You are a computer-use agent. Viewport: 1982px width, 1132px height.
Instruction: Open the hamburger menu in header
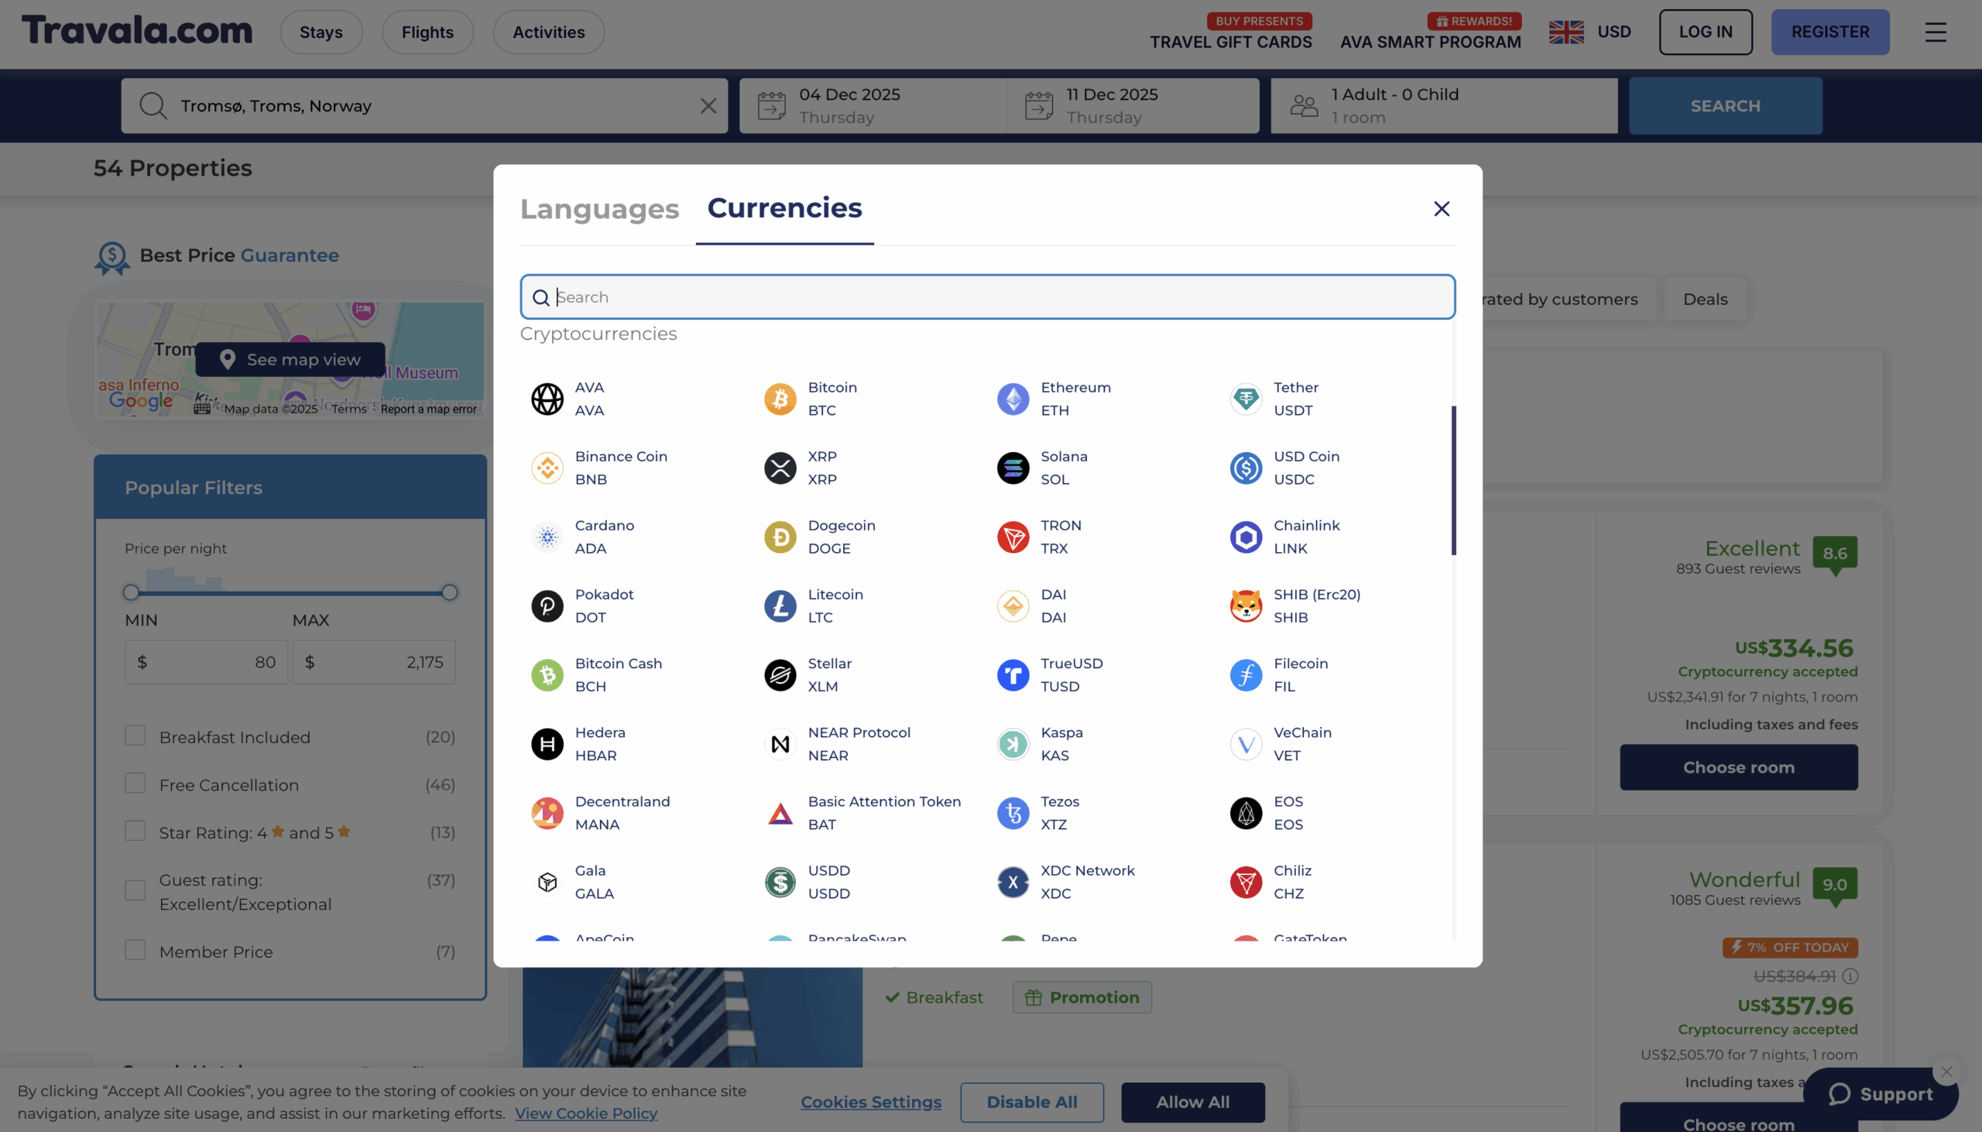pyautogui.click(x=1935, y=32)
